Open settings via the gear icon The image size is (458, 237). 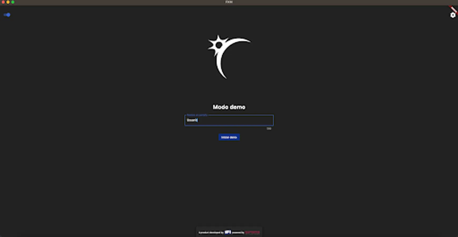pyautogui.click(x=453, y=15)
